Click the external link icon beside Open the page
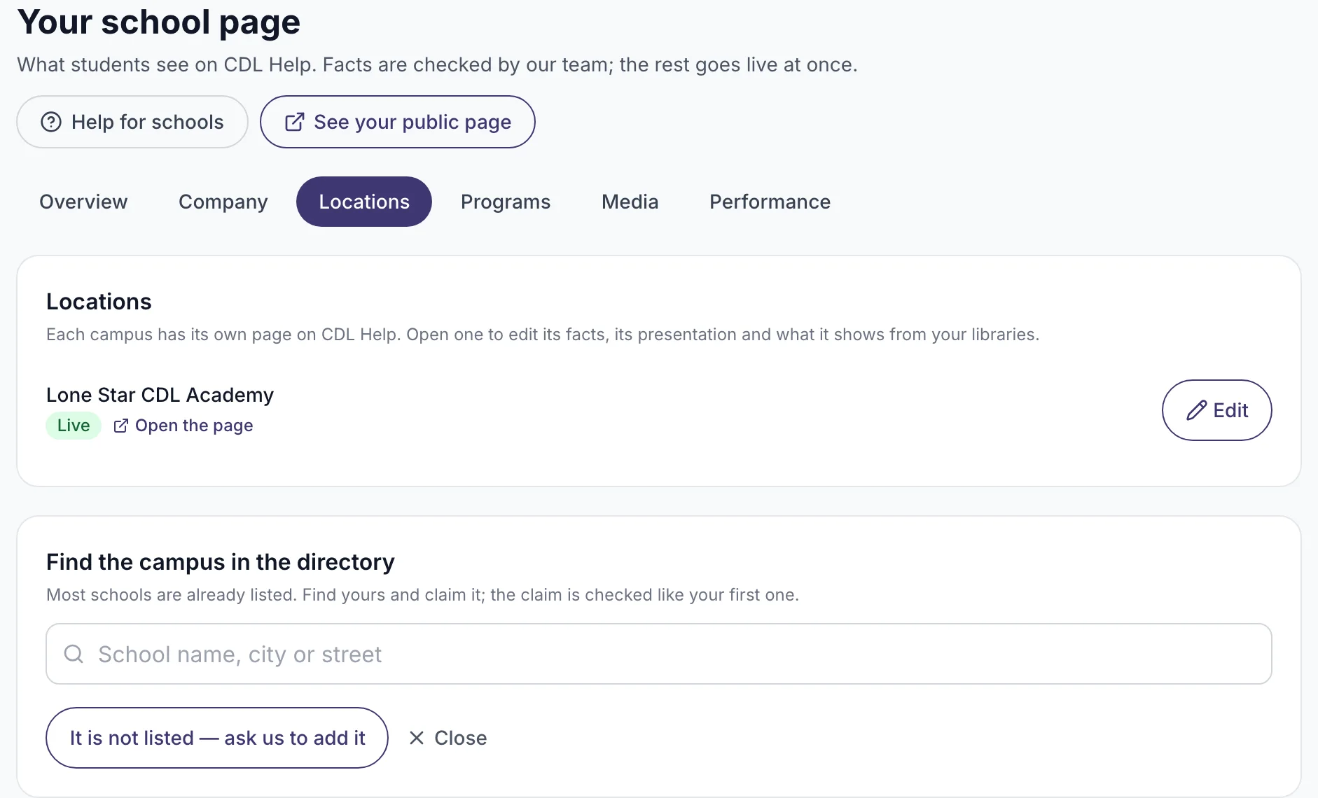Screen dimensions: 1318x798 pyautogui.click(x=120, y=426)
